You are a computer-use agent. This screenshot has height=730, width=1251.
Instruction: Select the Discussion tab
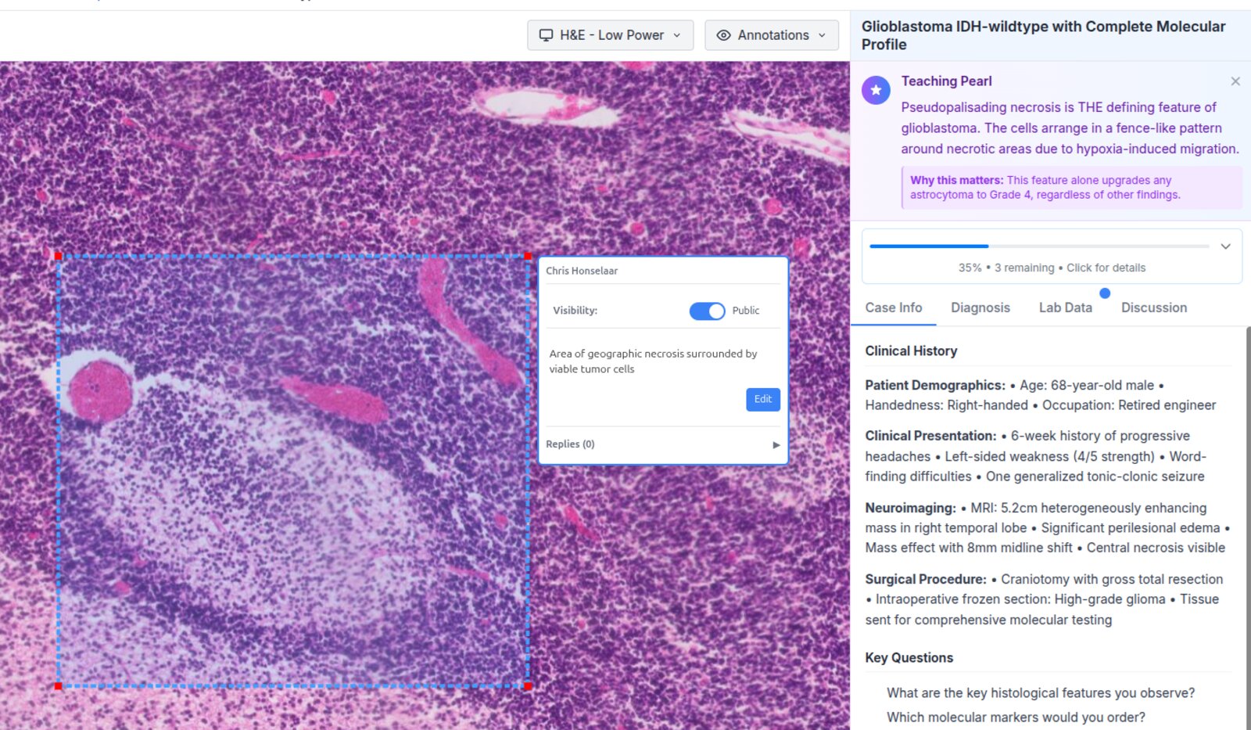1153,307
